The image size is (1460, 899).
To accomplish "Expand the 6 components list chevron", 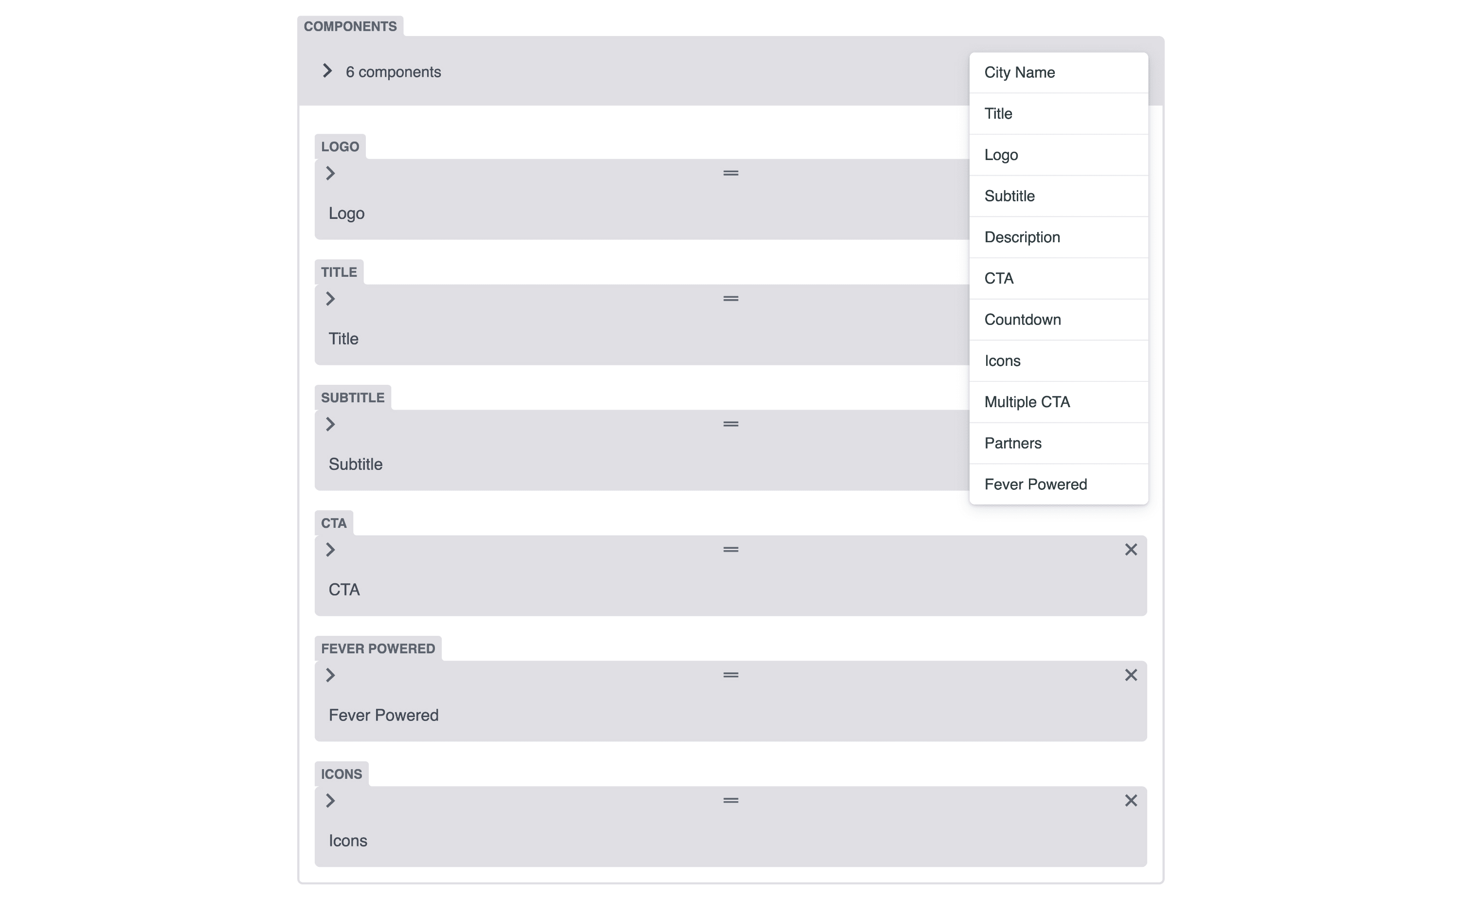I will tap(327, 71).
